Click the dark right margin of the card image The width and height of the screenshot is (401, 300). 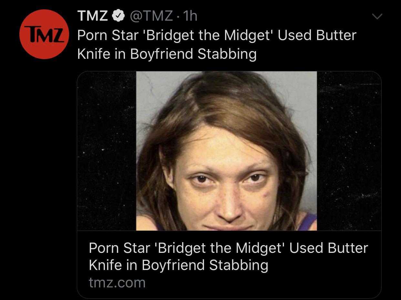pyautogui.click(x=349, y=151)
